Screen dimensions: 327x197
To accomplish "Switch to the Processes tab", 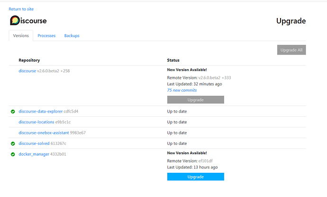I will click(x=46, y=36).
